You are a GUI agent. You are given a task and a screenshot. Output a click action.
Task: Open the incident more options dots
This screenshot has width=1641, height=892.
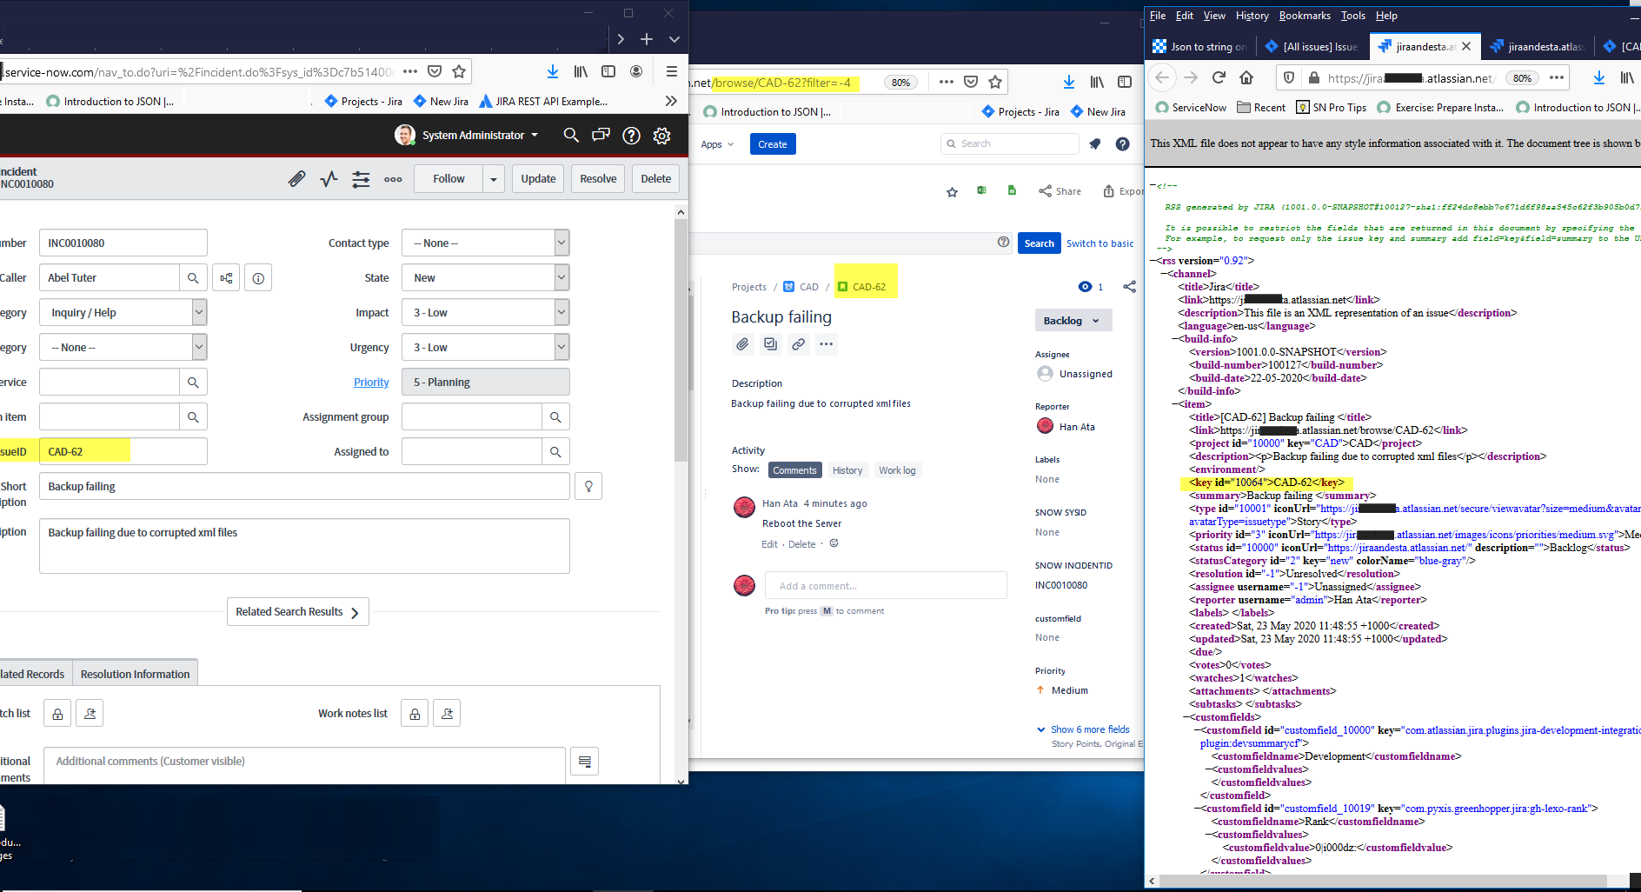(393, 179)
